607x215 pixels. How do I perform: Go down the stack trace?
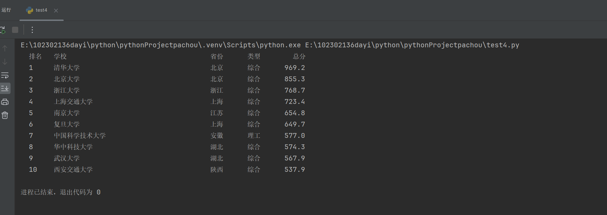[x=5, y=62]
